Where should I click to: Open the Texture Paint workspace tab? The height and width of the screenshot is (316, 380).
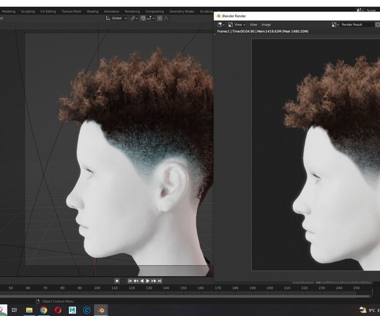(71, 11)
